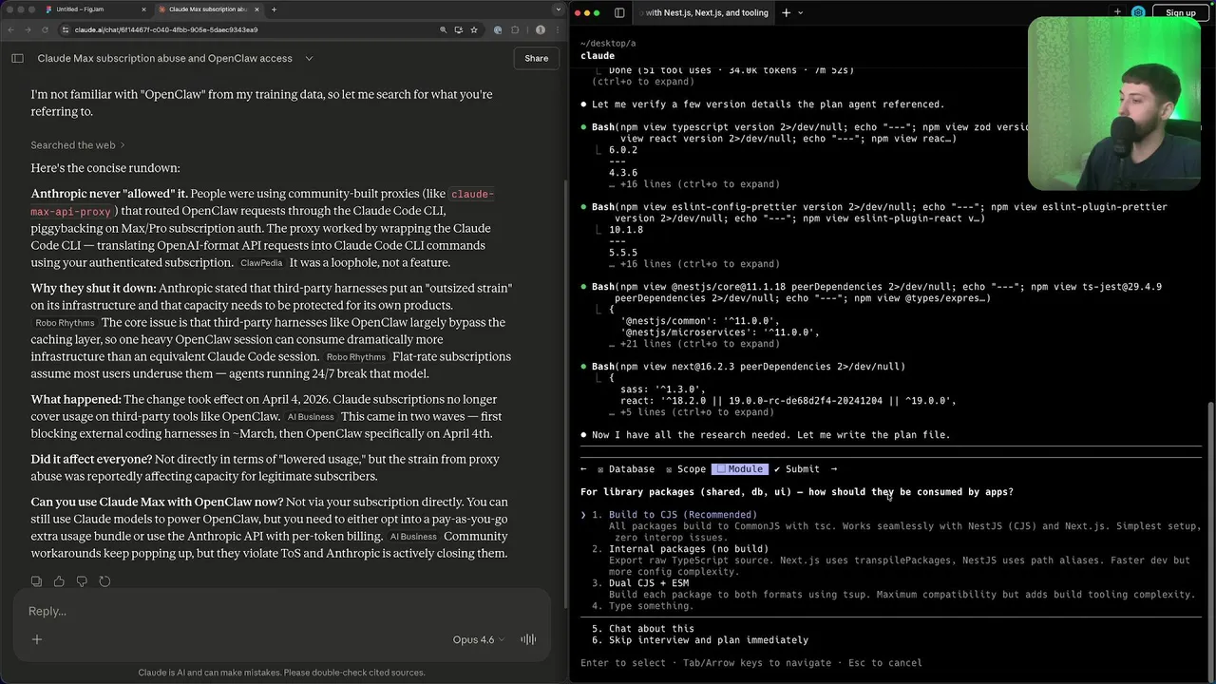Select the Scope step in the terminal
Screen dimensions: 1216x684
[685, 469]
